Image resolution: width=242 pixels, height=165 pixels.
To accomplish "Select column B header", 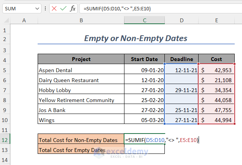I will (x=81, y=20).
